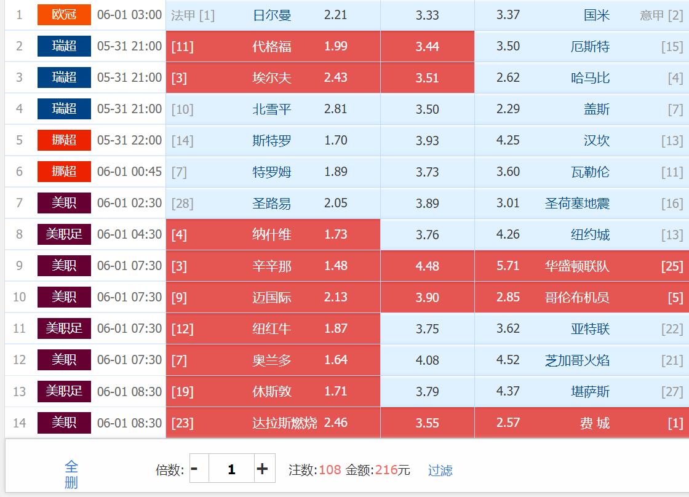Image resolution: width=689 pixels, height=497 pixels.
Task: Select draw odds 3.76 in 纳什维 match
Action: (428, 234)
